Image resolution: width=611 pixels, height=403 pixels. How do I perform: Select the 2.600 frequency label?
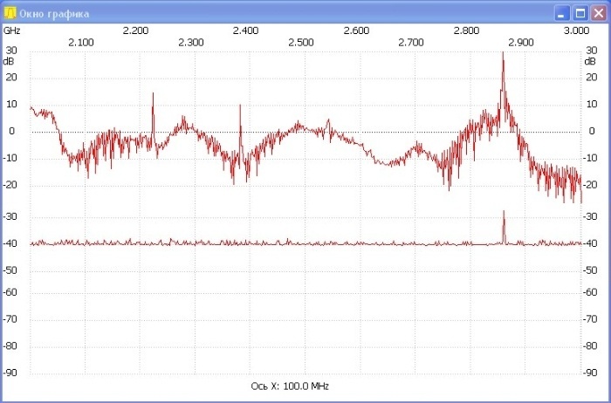(356, 31)
